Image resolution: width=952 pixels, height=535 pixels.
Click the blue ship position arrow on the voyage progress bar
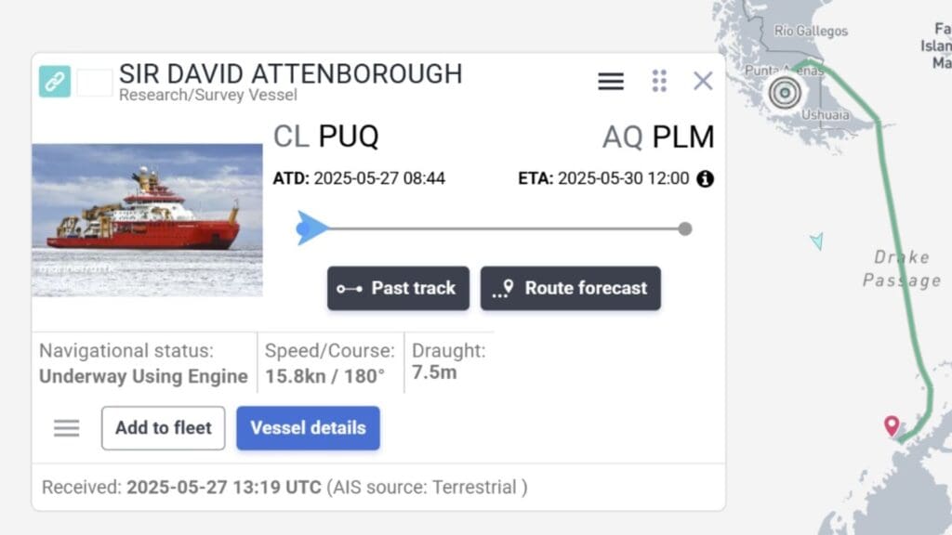pos(311,228)
